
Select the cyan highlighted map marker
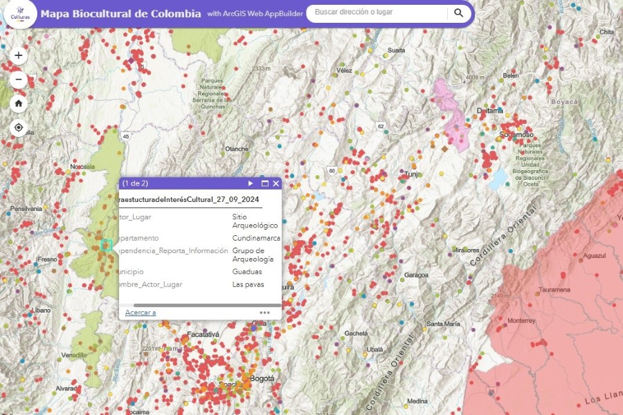click(x=106, y=244)
